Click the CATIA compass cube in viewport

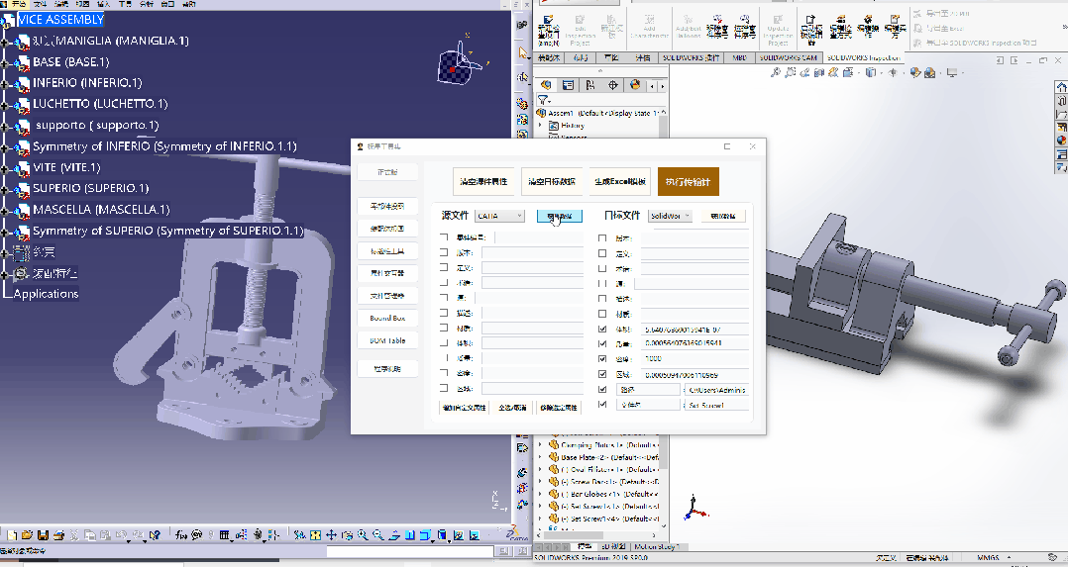pyautogui.click(x=456, y=66)
